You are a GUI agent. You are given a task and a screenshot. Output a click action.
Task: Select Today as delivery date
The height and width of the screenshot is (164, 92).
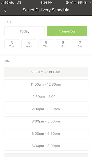(x=25, y=31)
